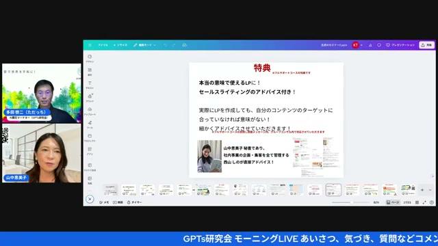438x246 pixels.
Task: Select text line 本当の意味で使えるLPに！
Action: point(230,83)
